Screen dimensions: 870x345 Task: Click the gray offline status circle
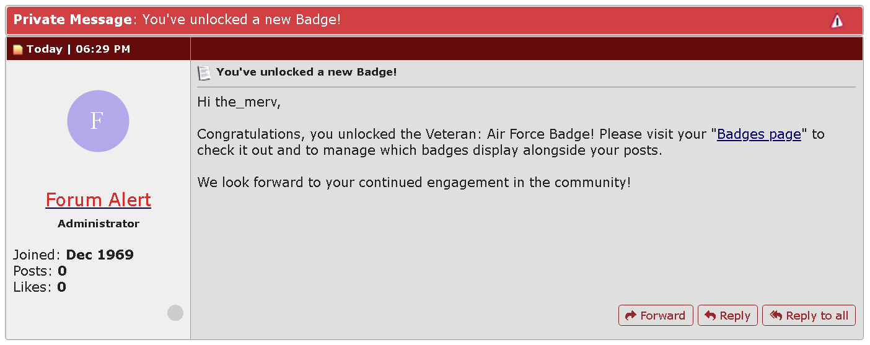point(175,313)
